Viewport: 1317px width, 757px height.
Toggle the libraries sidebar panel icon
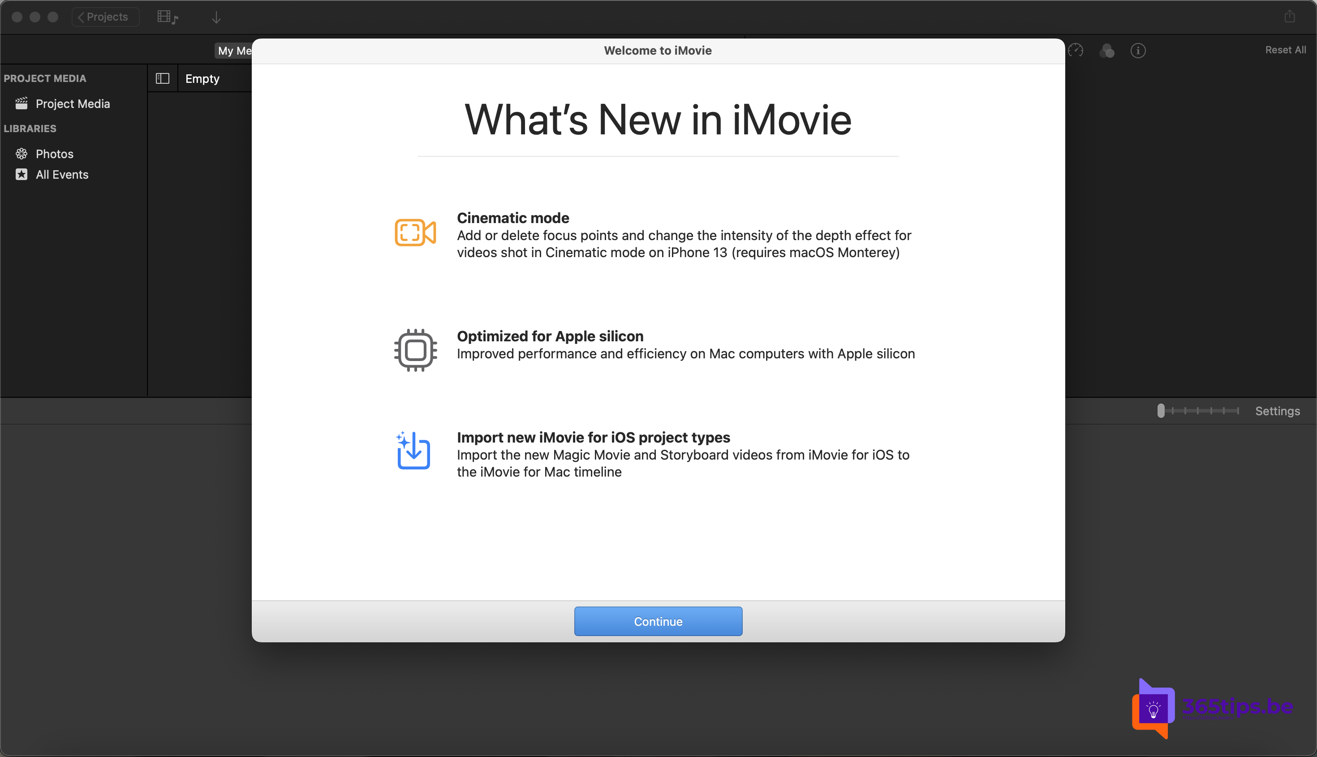pos(163,78)
